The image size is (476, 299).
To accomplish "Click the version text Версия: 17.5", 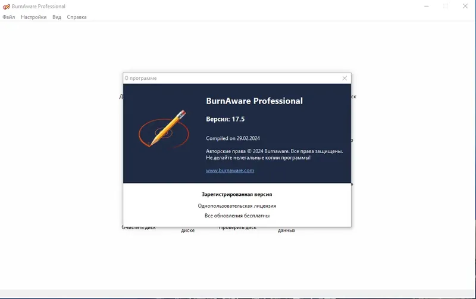I will point(226,119).
